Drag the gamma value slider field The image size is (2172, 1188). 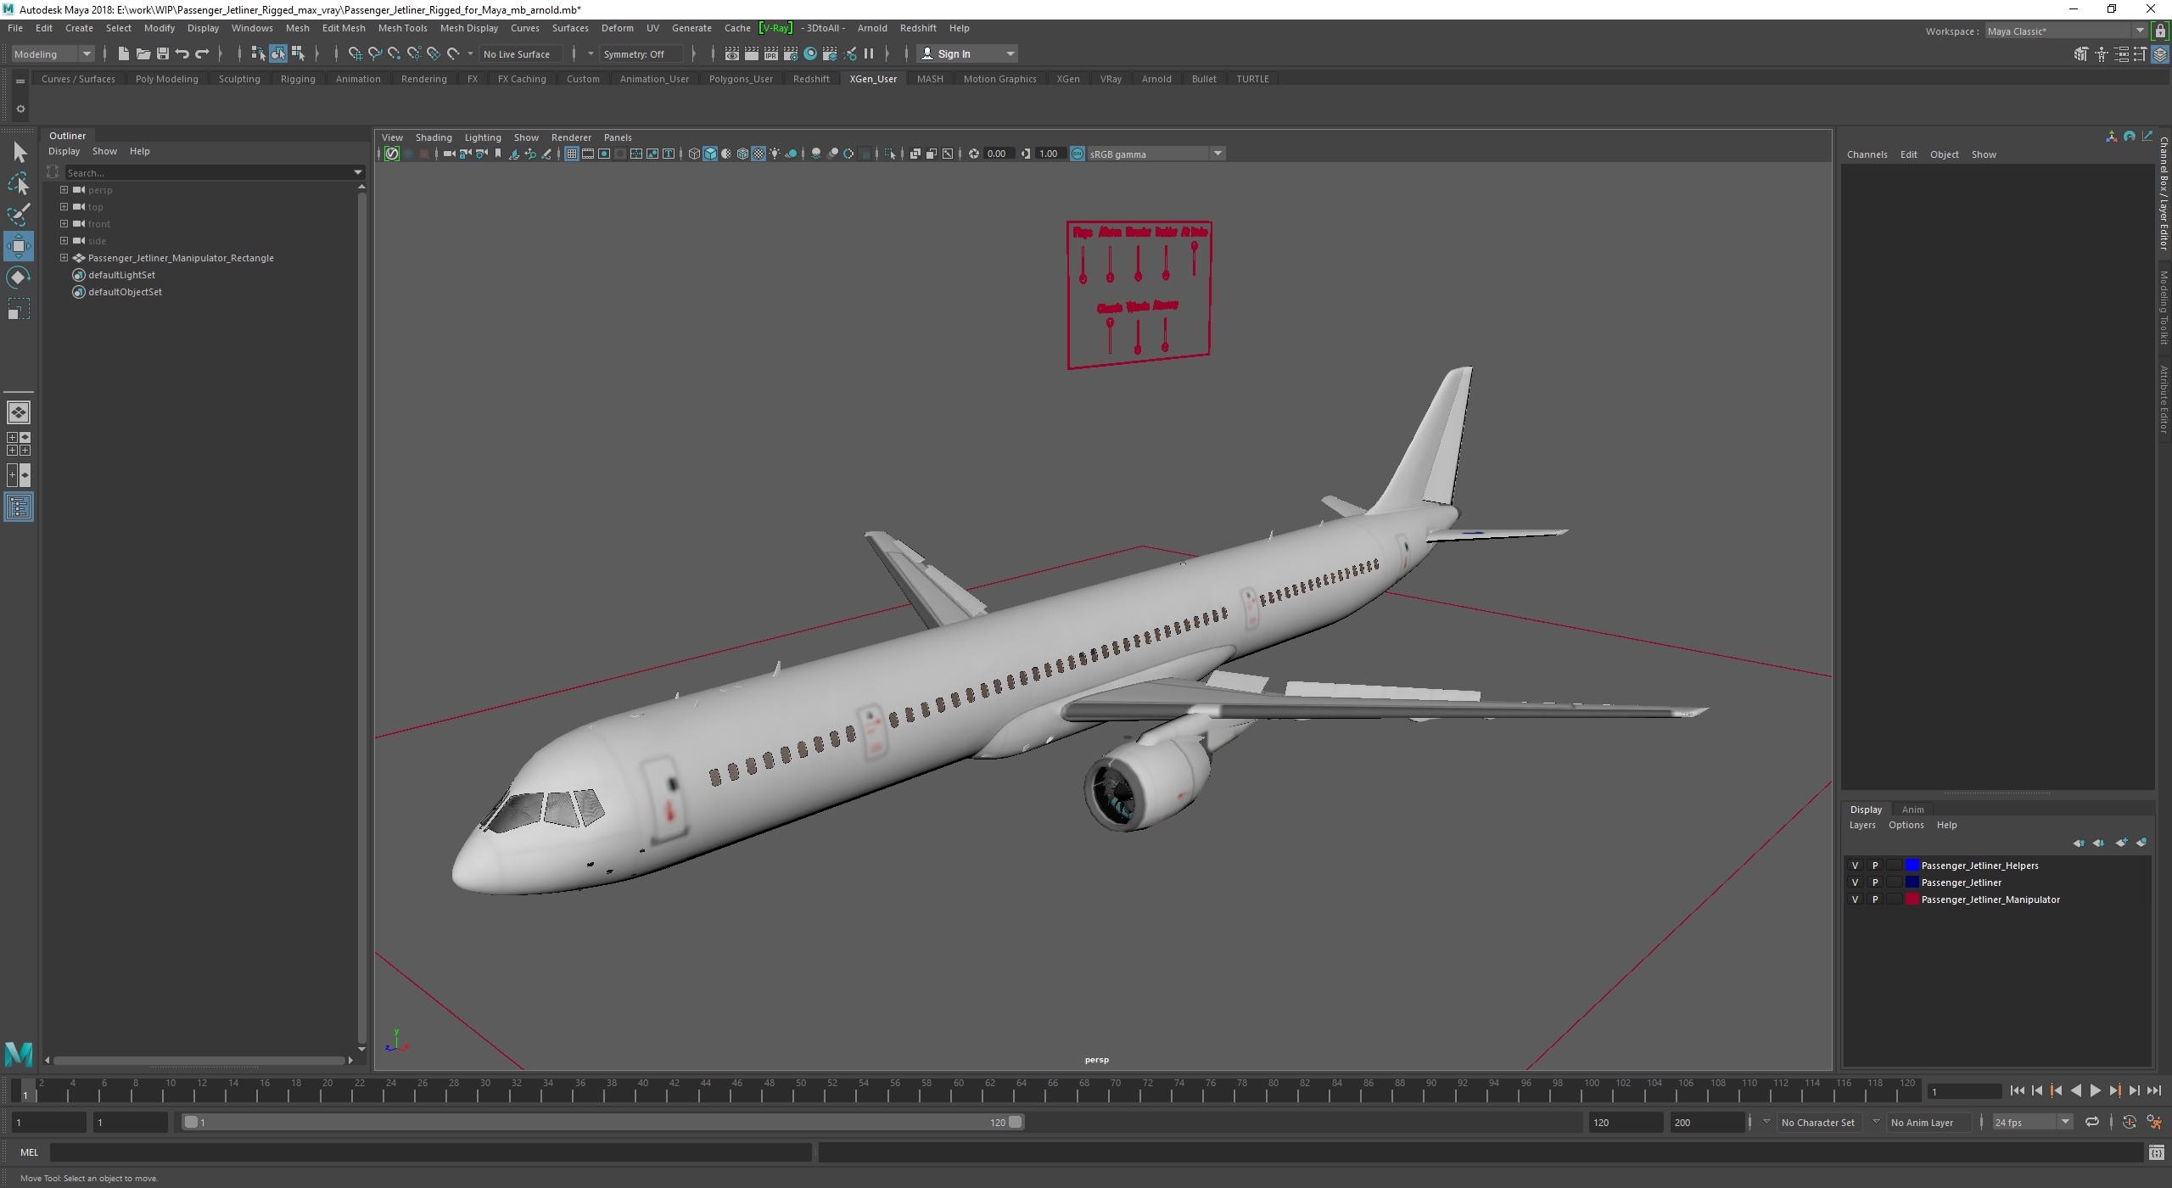coord(1049,154)
